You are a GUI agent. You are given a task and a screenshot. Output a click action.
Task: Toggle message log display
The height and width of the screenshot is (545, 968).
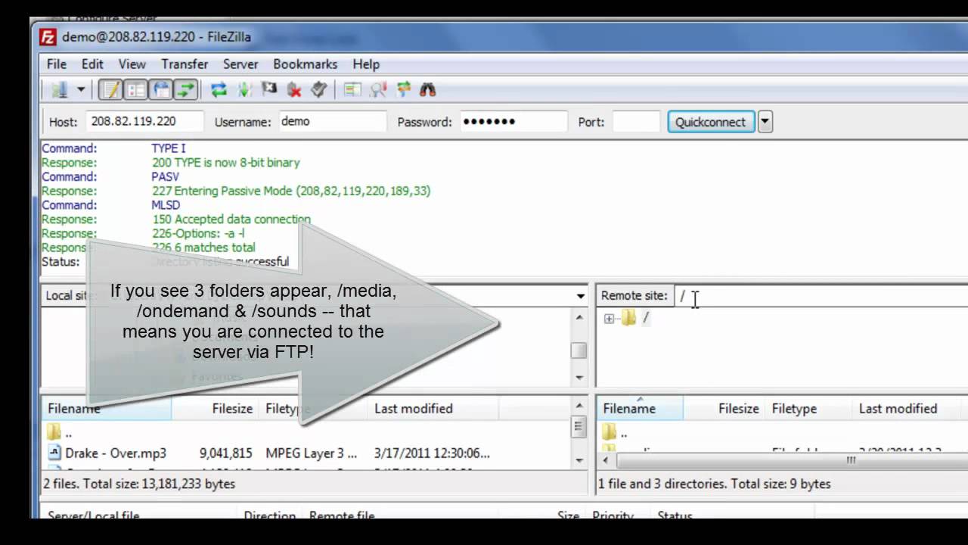110,90
